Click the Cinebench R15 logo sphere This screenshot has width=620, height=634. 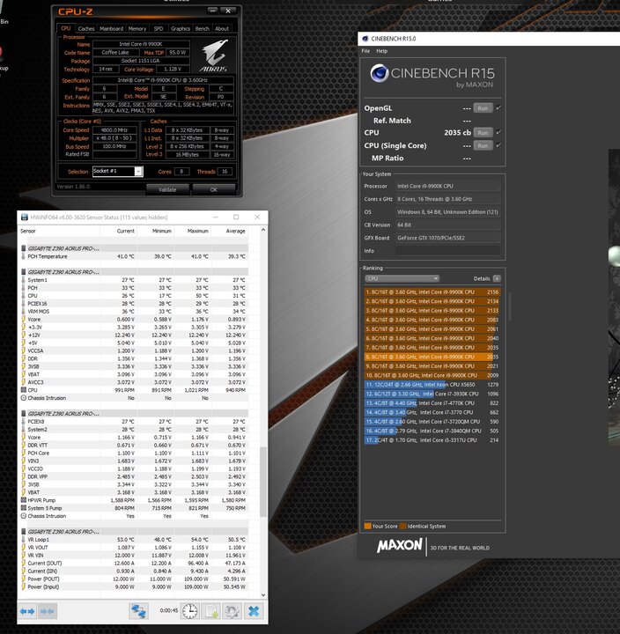point(380,73)
